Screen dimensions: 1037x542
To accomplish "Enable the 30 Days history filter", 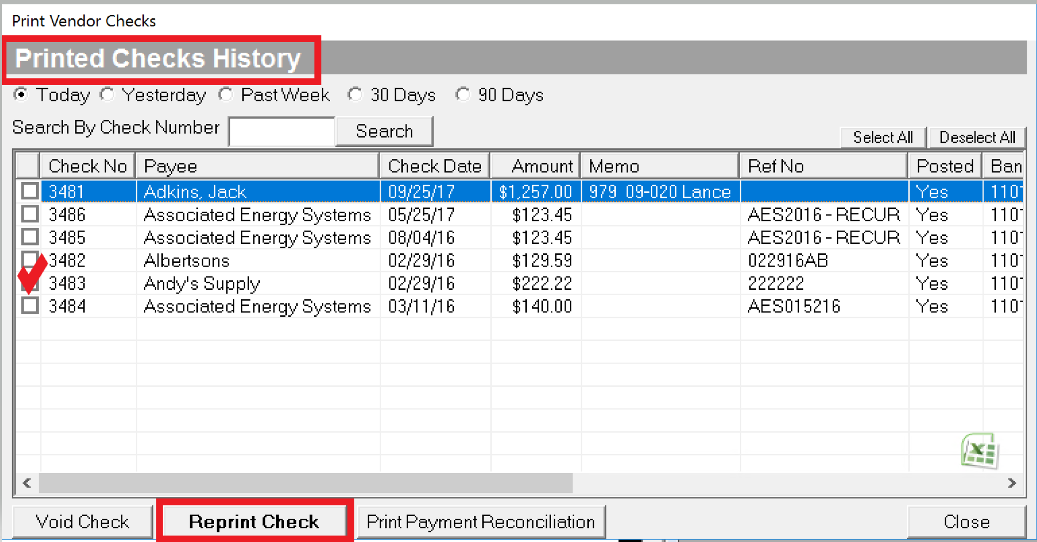I will [355, 94].
